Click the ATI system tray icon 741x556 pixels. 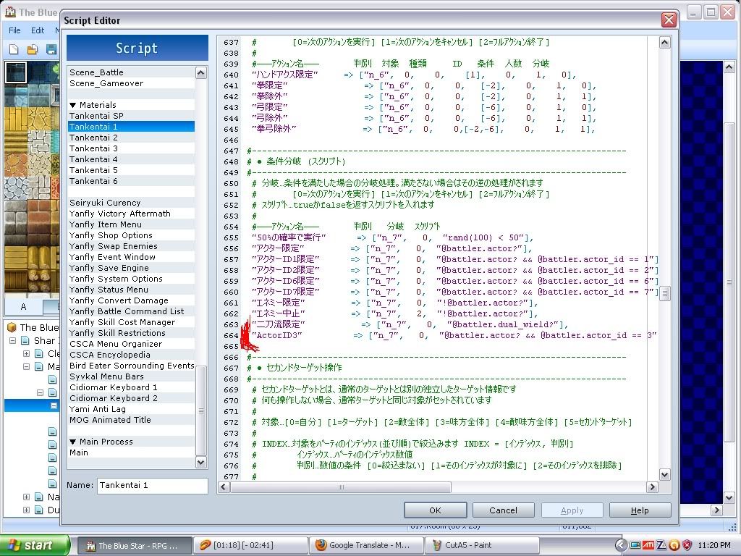(x=648, y=545)
